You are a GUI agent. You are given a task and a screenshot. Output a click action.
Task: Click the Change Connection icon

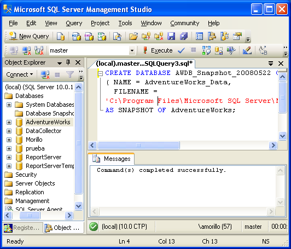pos(39,50)
